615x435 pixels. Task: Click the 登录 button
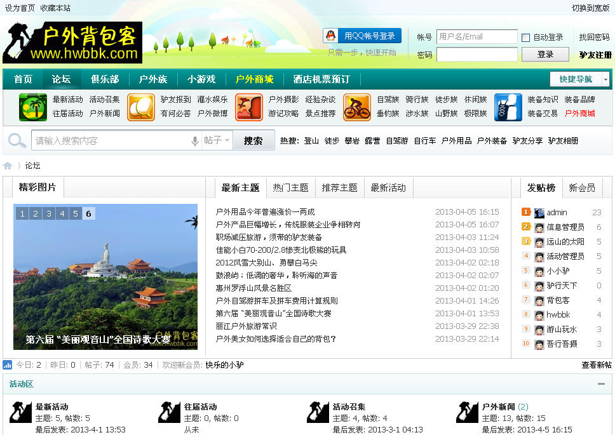coord(545,55)
